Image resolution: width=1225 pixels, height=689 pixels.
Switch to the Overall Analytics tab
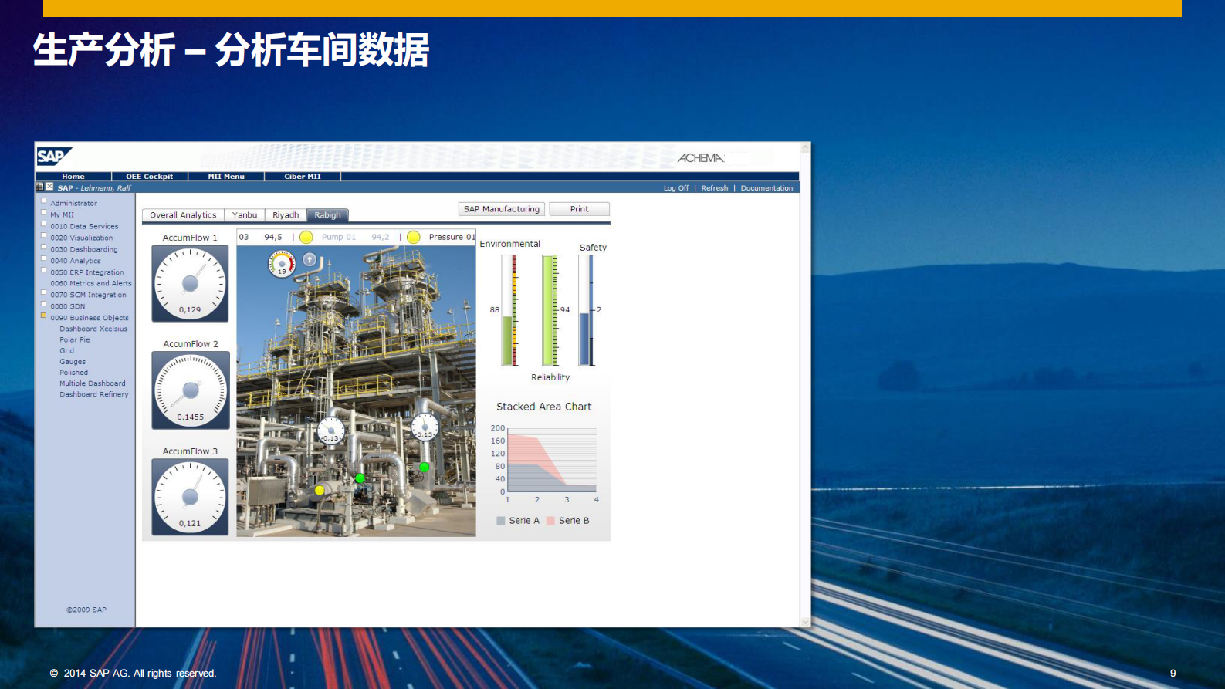[x=183, y=215]
